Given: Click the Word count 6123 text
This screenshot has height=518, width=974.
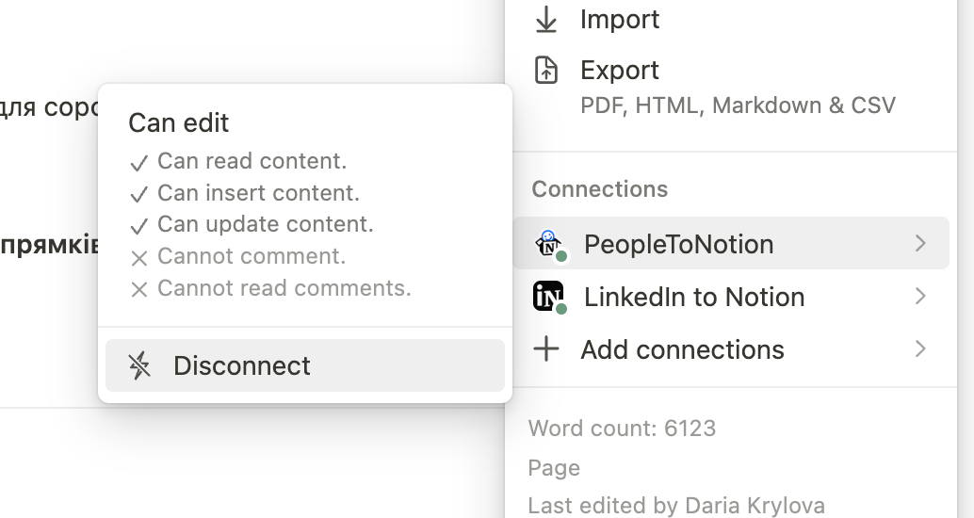Looking at the screenshot, I should [x=622, y=429].
